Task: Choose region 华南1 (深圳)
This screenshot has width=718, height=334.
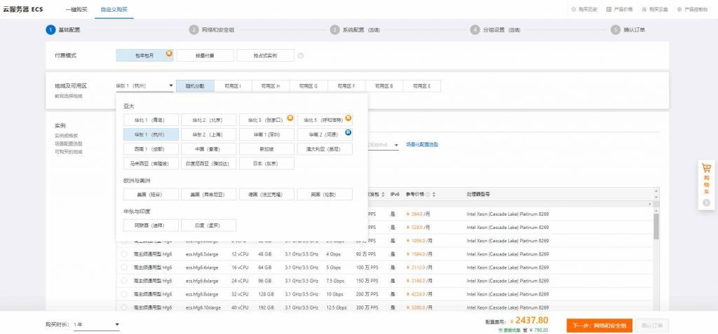Action: click(x=266, y=134)
